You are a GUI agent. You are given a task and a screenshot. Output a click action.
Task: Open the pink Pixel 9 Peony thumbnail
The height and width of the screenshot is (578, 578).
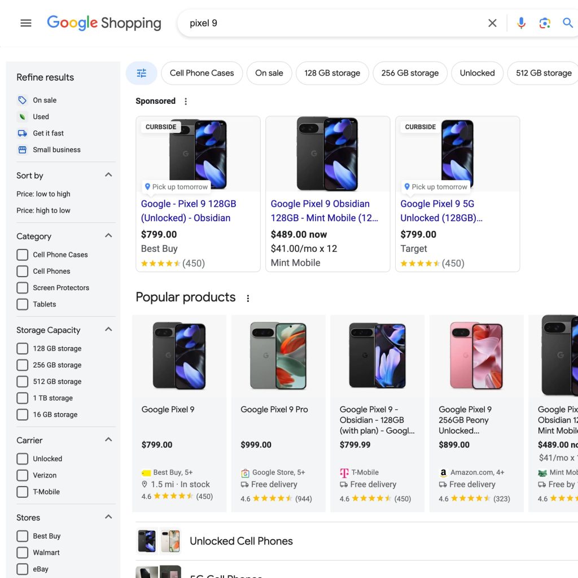click(x=477, y=356)
